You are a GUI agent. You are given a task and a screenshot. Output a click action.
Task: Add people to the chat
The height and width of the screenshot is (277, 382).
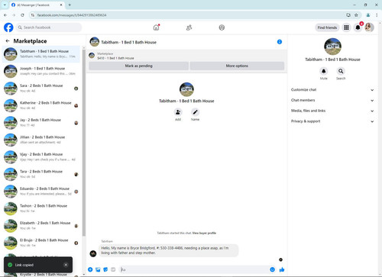pos(178,112)
